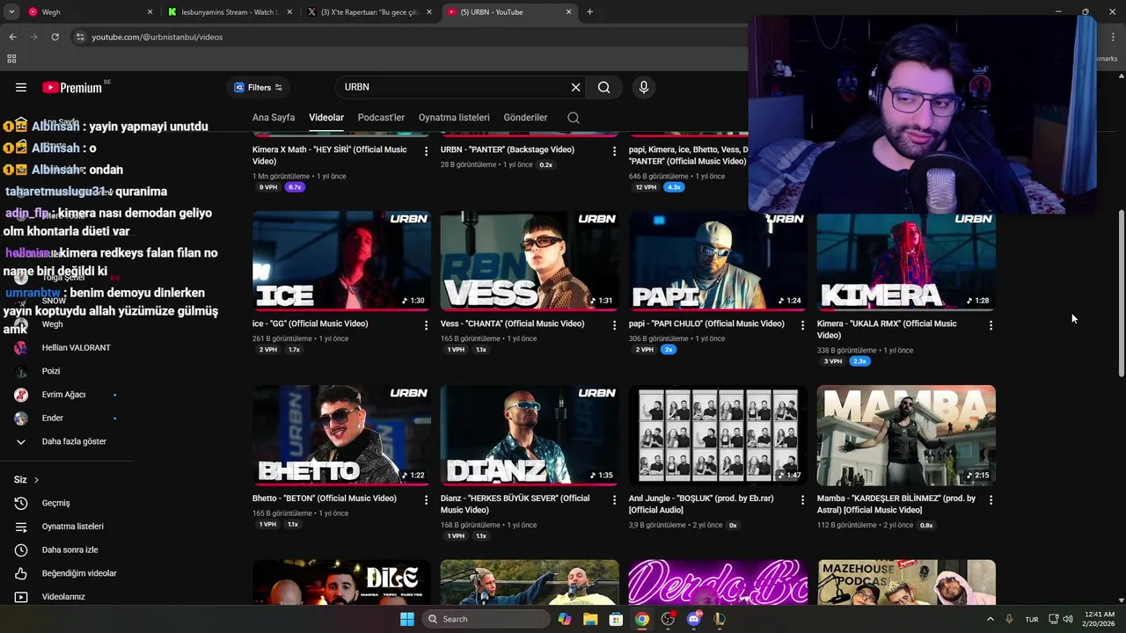Open Google Chrome from taskbar
Screen dimensions: 1126x633
(x=642, y=619)
